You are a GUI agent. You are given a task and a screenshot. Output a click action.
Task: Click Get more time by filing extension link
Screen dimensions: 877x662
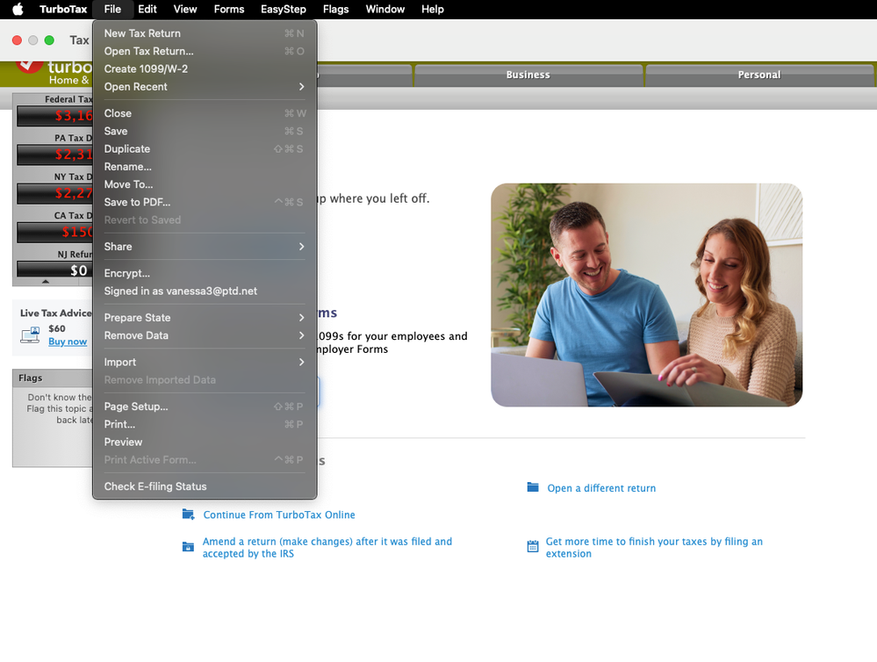click(654, 547)
